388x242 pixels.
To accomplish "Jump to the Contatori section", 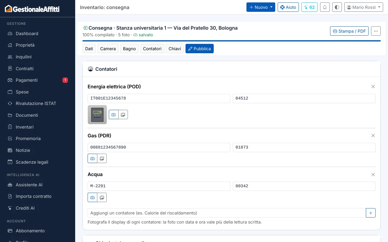I will 152,49.
